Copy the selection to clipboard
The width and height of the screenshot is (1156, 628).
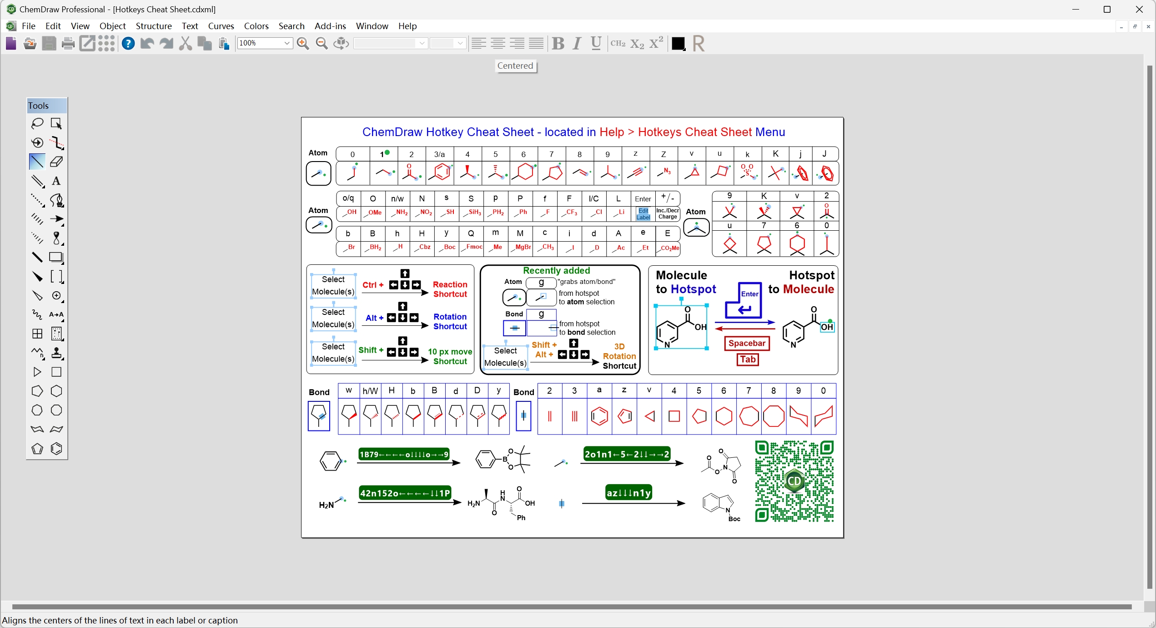(x=205, y=43)
